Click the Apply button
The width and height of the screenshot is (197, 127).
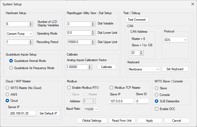(149, 121)
